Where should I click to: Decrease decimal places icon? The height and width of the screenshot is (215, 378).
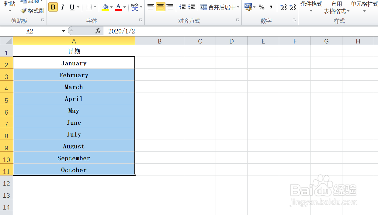click(293, 7)
